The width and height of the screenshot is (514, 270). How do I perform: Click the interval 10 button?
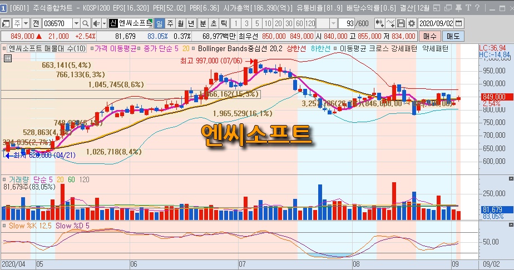(x=268, y=23)
